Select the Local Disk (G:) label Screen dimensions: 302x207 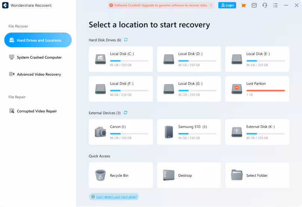190,84
